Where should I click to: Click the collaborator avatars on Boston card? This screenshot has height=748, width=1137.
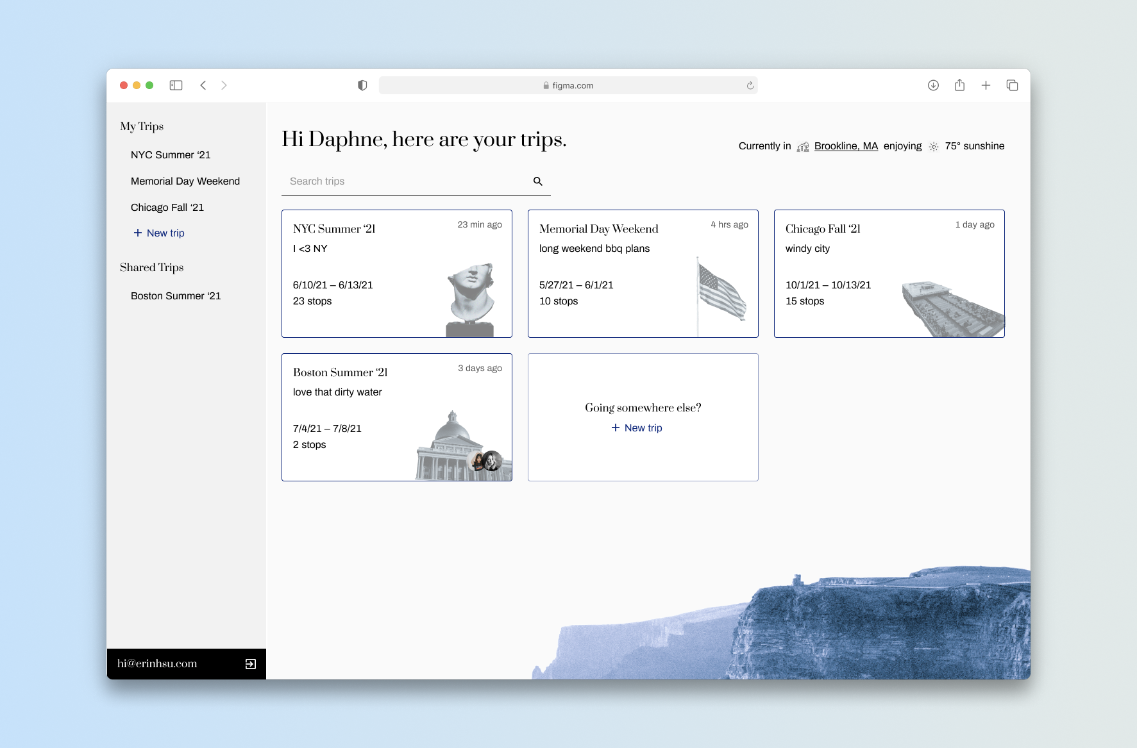coord(485,461)
